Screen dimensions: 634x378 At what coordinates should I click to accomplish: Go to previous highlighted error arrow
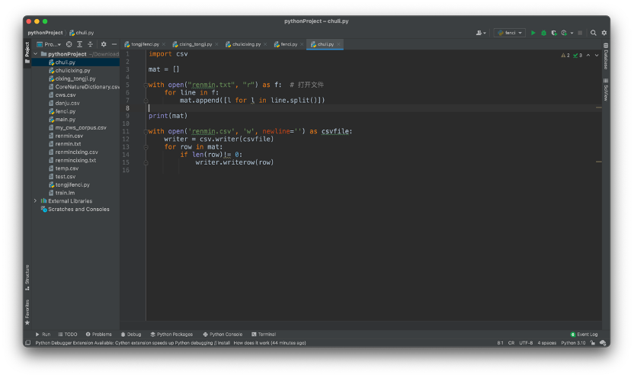588,56
